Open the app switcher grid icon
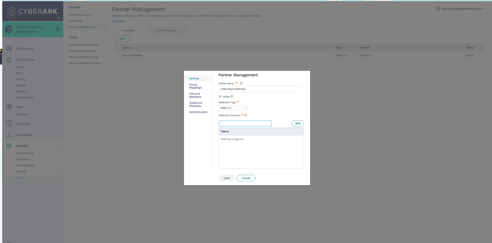This screenshot has width=492, height=243. point(57,29)
